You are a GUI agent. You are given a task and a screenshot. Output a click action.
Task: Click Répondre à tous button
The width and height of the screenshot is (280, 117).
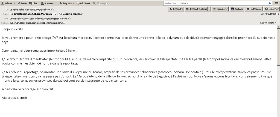point(196,9)
